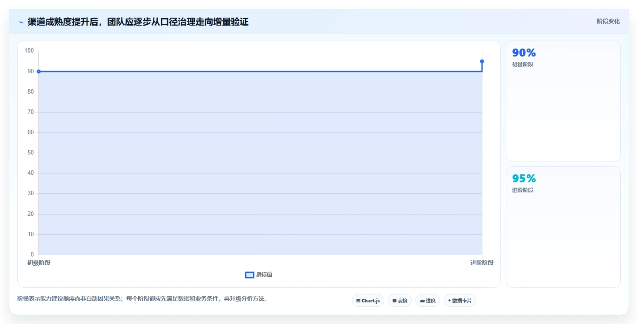Click the lightning icon beside the title
The image size is (638, 324).
[21, 22]
